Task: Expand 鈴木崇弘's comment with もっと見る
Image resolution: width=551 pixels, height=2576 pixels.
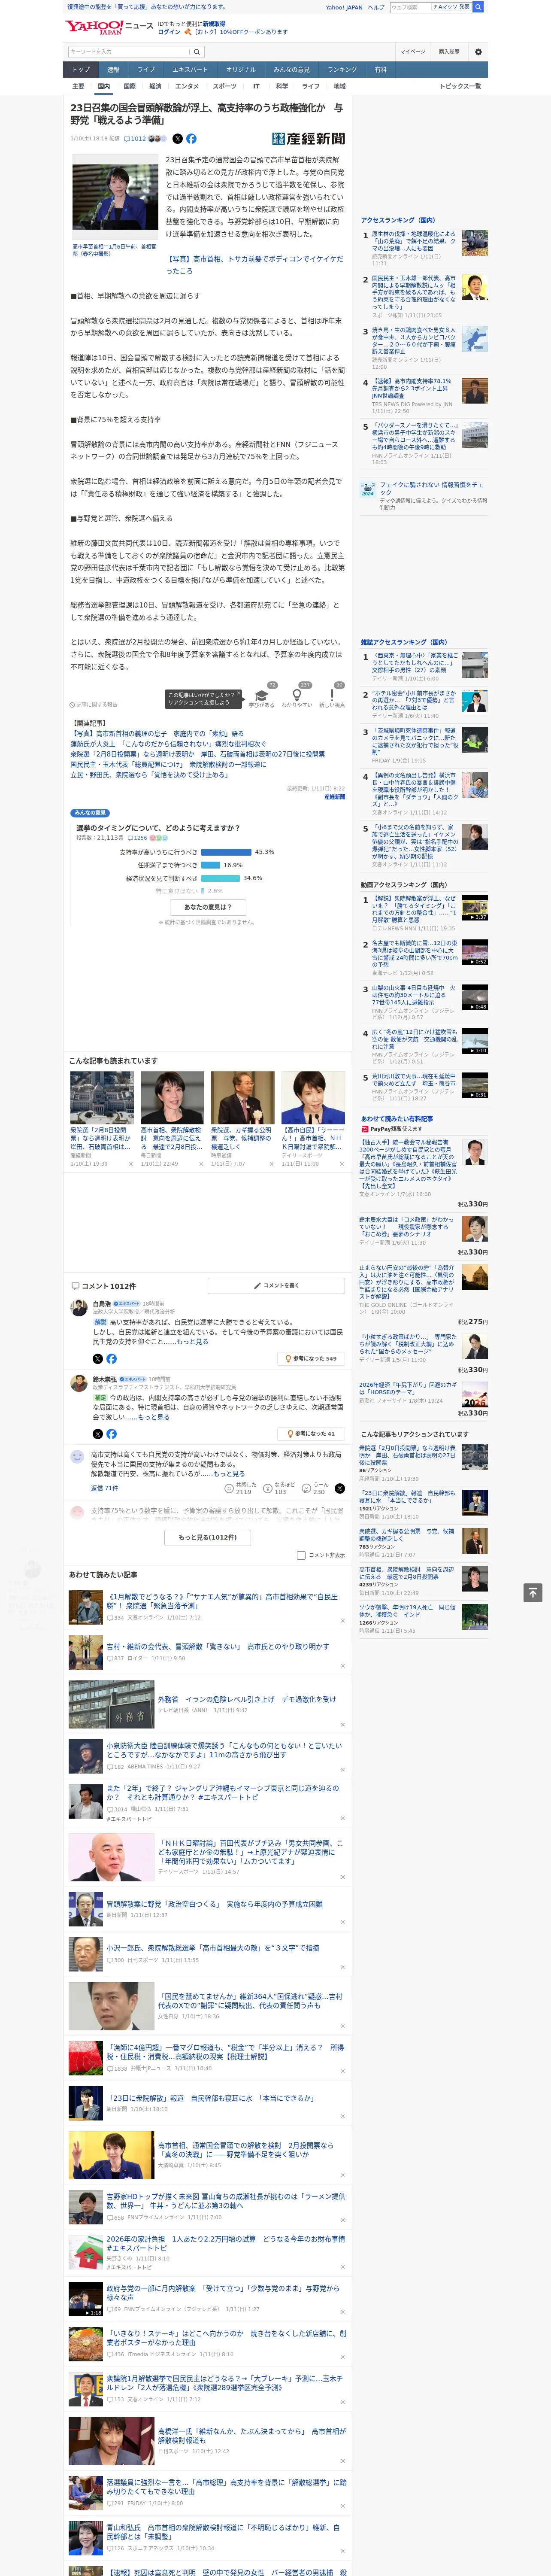Action: (154, 1417)
